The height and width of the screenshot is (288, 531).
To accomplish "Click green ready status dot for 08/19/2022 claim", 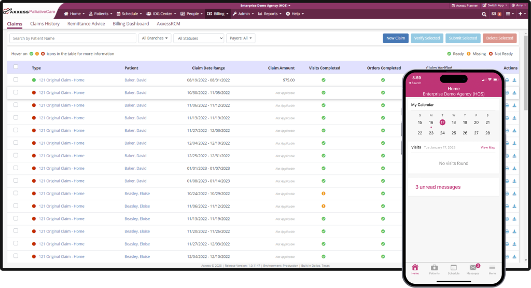I will 34,80.
